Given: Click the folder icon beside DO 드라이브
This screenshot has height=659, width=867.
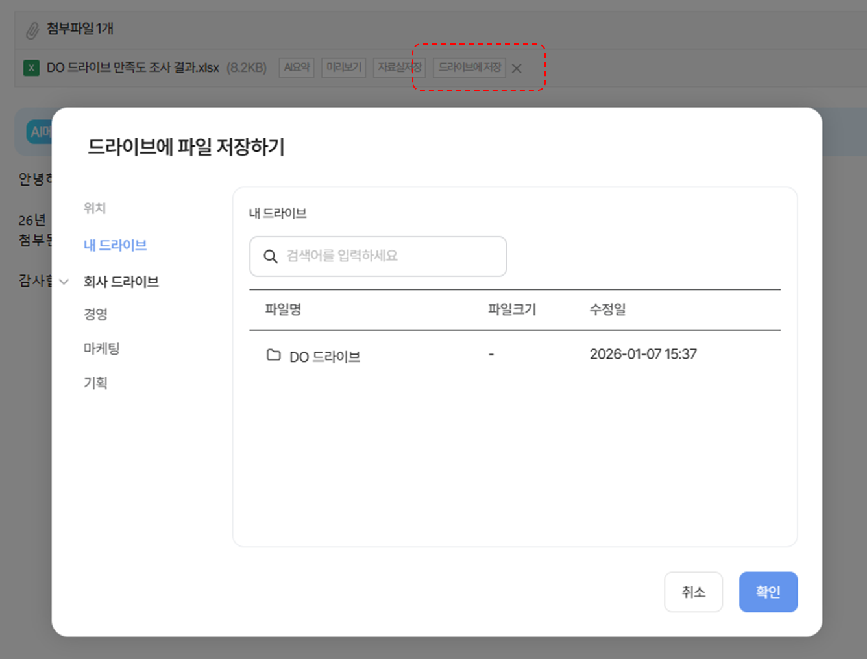Looking at the screenshot, I should (274, 355).
